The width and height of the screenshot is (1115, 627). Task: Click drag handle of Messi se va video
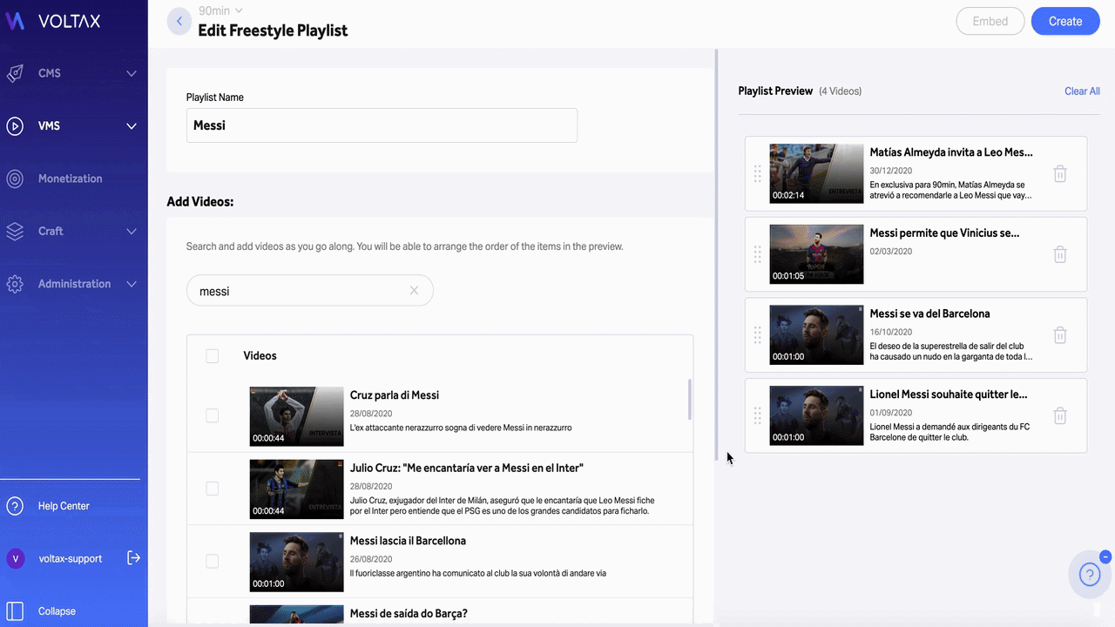(758, 335)
